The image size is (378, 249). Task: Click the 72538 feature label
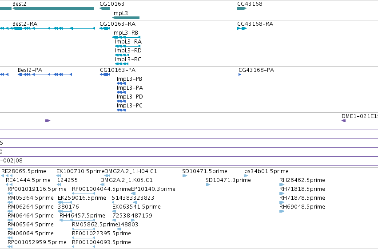pyautogui.click(x=121, y=216)
